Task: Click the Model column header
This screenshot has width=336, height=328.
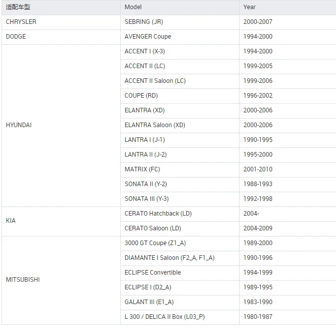Action: point(180,7)
